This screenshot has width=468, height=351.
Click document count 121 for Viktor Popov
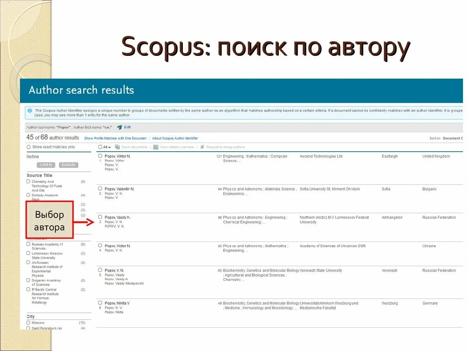(219, 156)
